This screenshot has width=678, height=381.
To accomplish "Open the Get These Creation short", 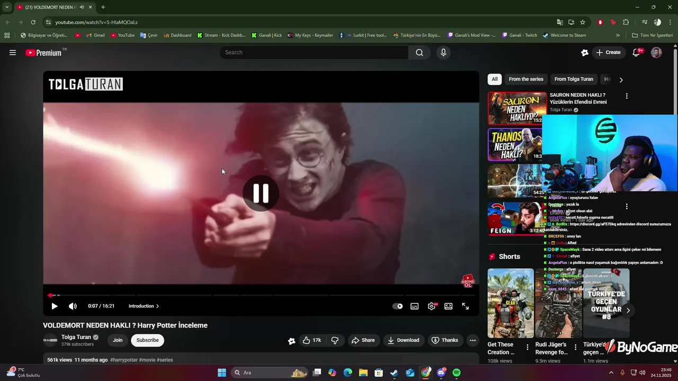I will pos(511,303).
